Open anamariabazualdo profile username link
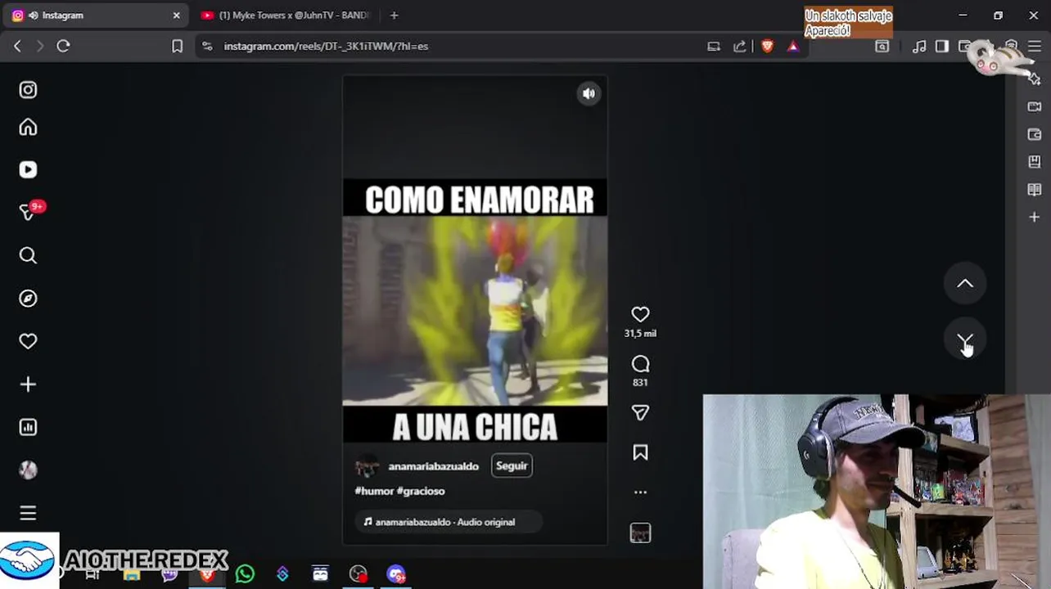The image size is (1051, 589). coord(433,466)
